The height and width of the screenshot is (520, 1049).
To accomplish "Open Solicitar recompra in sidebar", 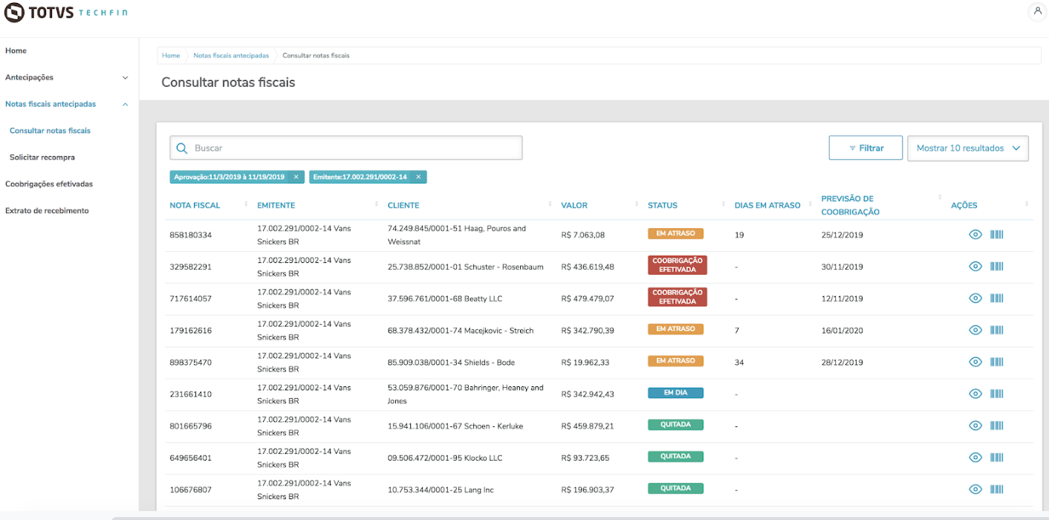I will coord(42,157).
